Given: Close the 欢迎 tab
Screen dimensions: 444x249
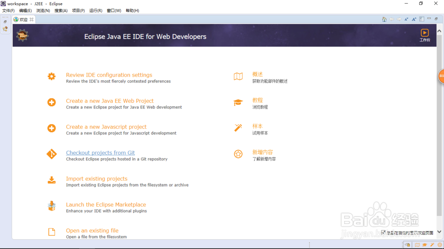Looking at the screenshot, I should (x=32, y=19).
